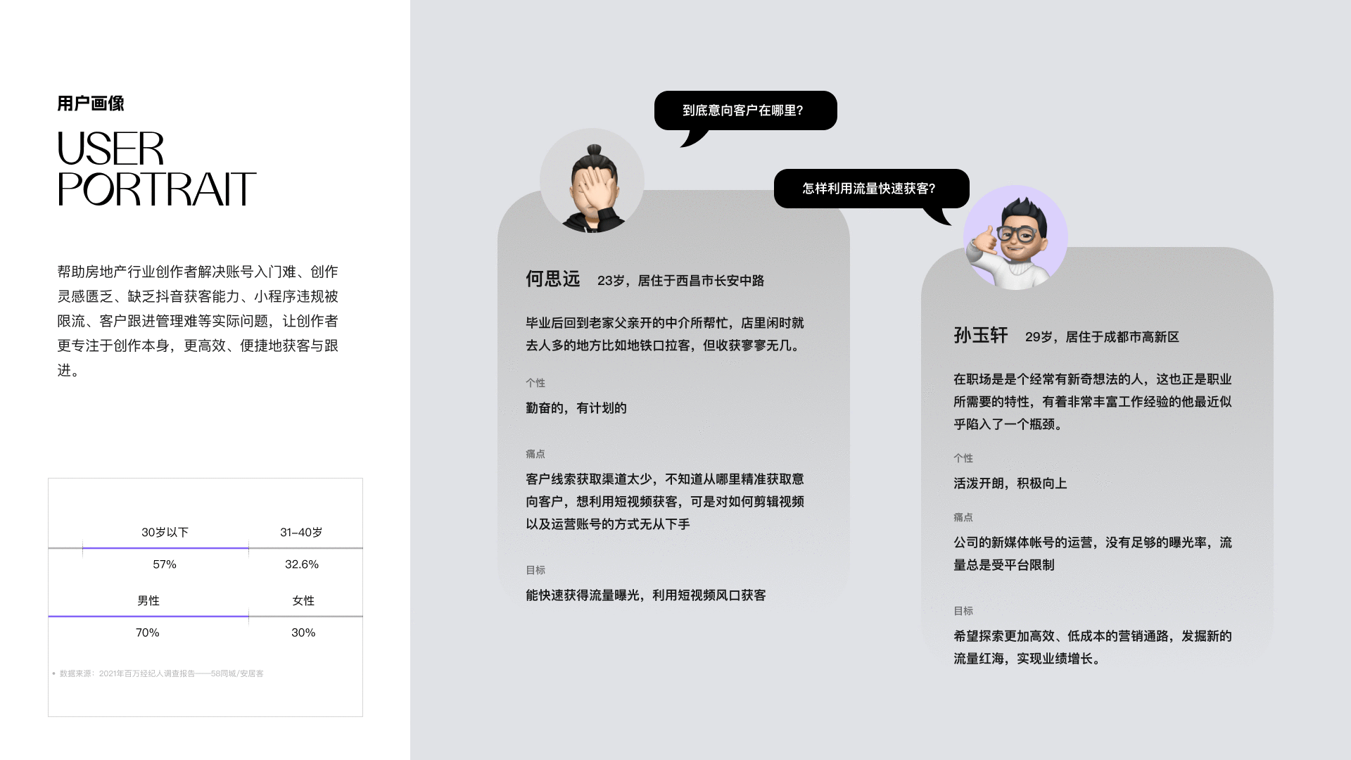Click 孙玉轩's '个性' section label
The image size is (1351, 760).
click(x=963, y=458)
